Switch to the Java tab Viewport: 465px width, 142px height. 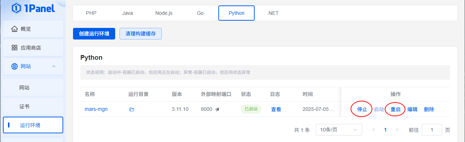click(128, 13)
